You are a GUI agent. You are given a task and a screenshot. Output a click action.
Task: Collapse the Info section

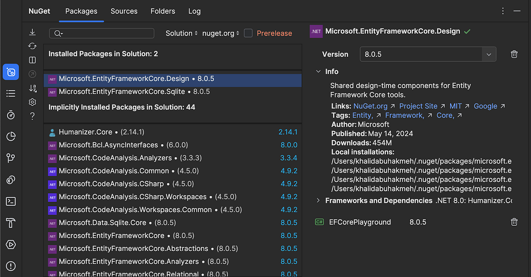[x=319, y=71]
